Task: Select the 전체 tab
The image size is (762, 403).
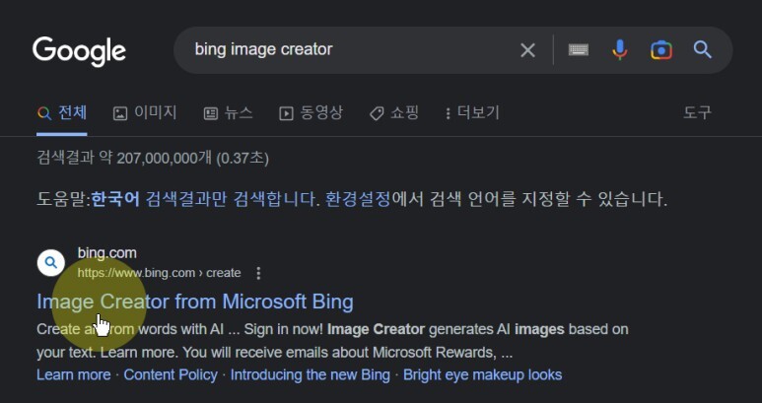Action: 62,113
